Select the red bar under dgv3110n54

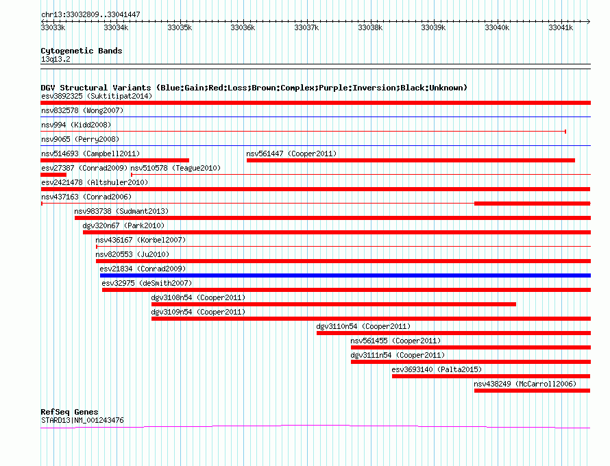tap(454, 333)
